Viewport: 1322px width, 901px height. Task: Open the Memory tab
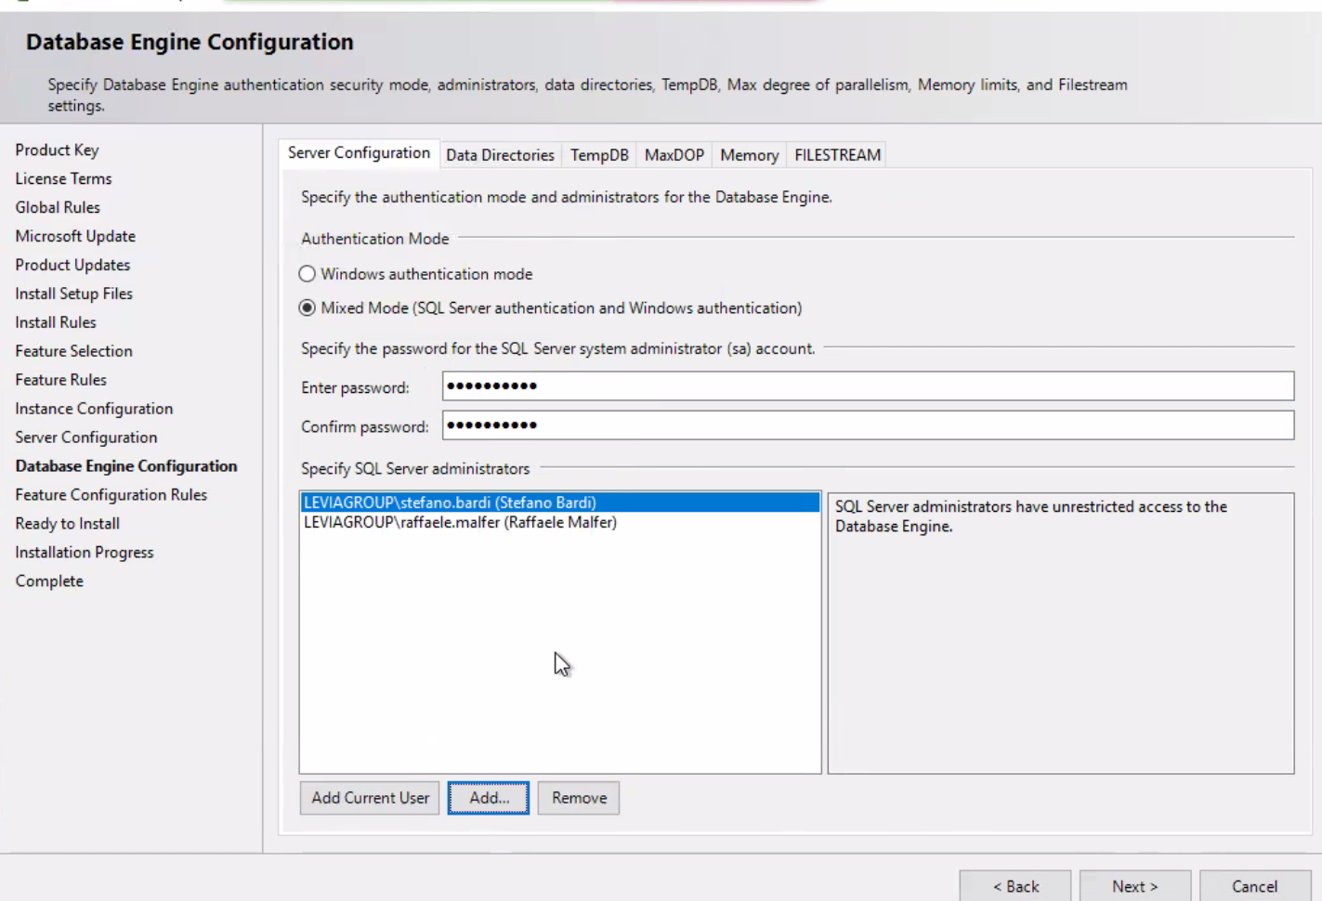coord(749,155)
